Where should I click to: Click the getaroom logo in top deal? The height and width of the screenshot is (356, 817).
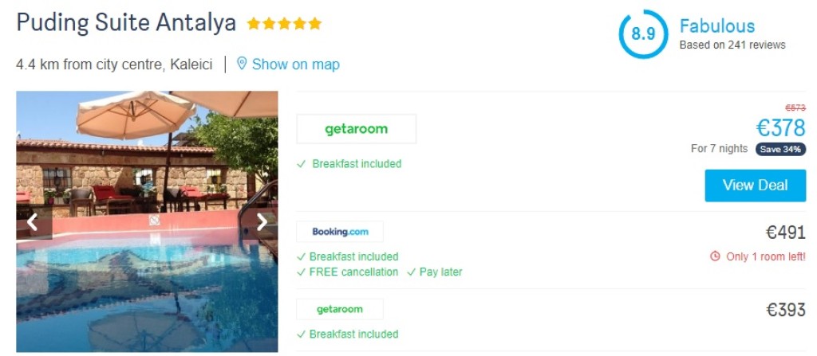pyautogui.click(x=356, y=129)
